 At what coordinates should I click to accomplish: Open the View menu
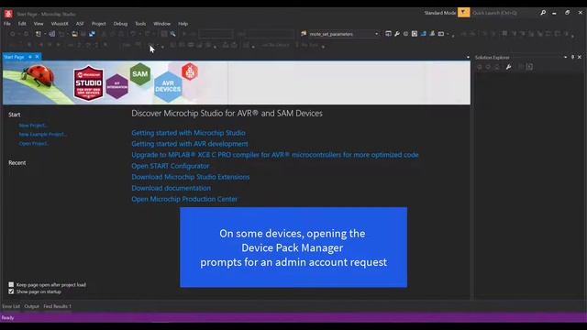click(39, 24)
